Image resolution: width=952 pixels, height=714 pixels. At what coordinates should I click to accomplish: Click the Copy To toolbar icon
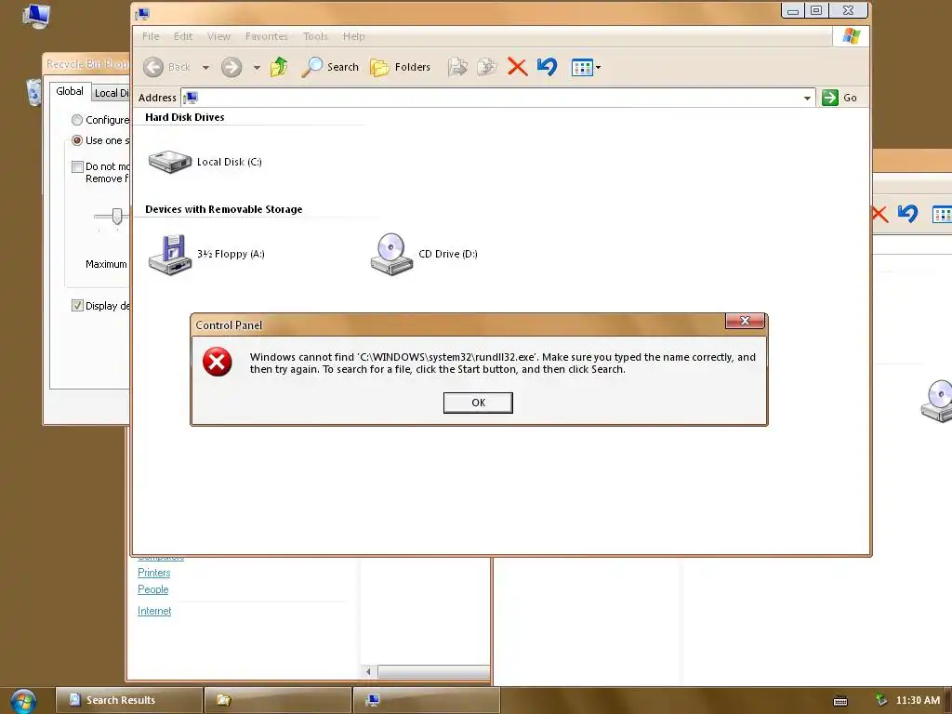pyautogui.click(x=487, y=67)
